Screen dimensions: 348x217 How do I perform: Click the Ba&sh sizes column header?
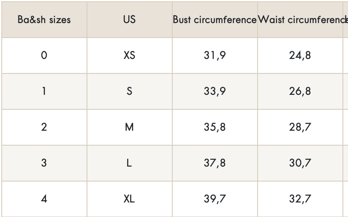tap(44, 20)
